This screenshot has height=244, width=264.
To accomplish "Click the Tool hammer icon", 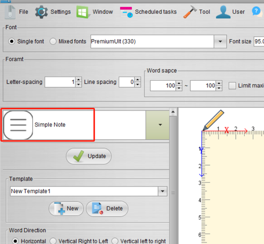I will click(x=190, y=12).
